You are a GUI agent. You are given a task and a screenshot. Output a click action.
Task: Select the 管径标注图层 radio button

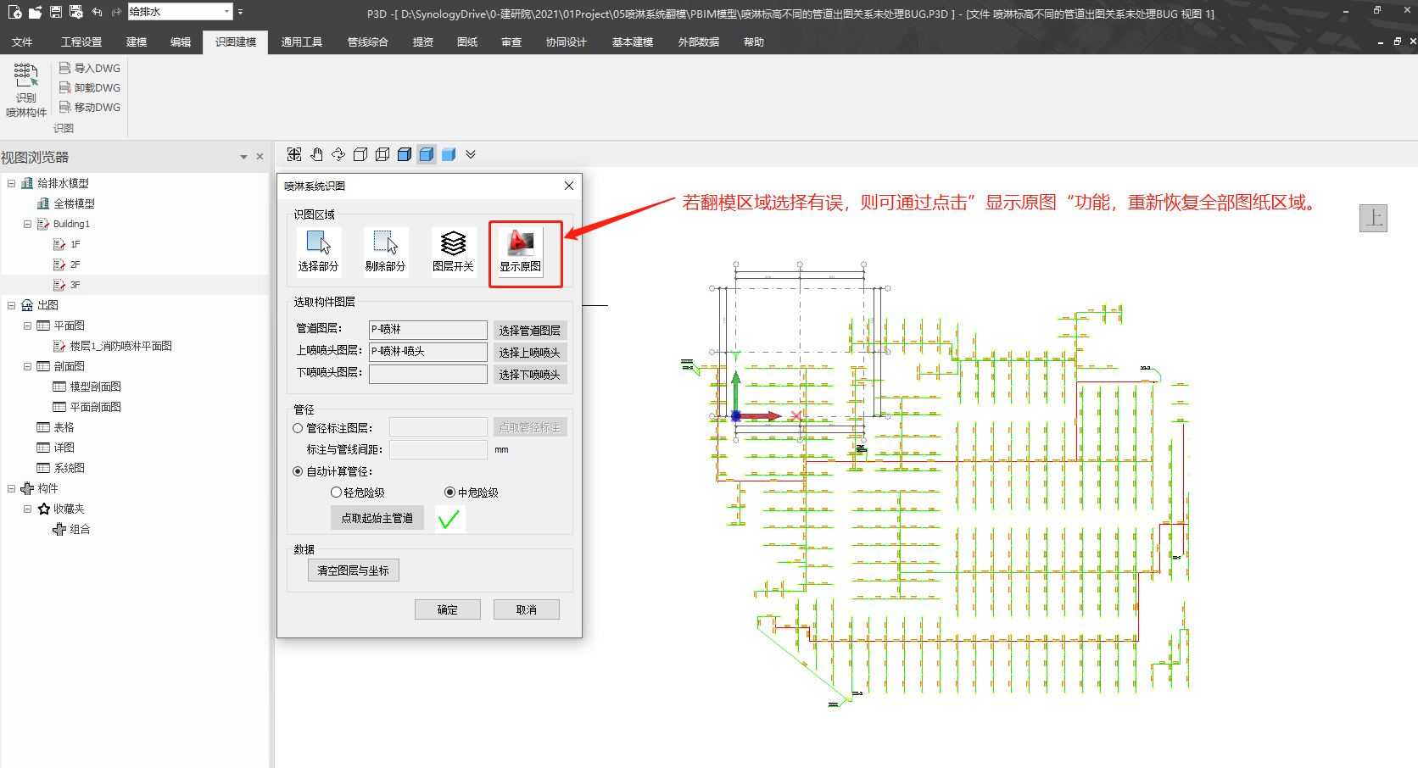tap(298, 428)
